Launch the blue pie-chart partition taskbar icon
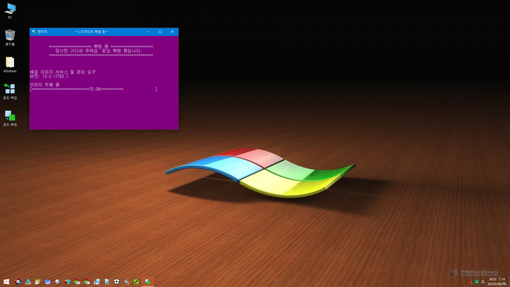The width and height of the screenshot is (510, 287). pos(48,282)
